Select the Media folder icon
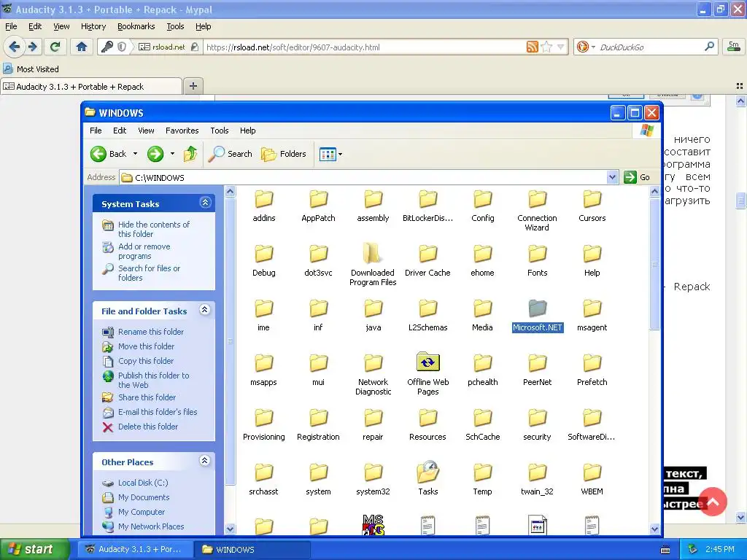Screen dimensions: 747x560 point(483,308)
